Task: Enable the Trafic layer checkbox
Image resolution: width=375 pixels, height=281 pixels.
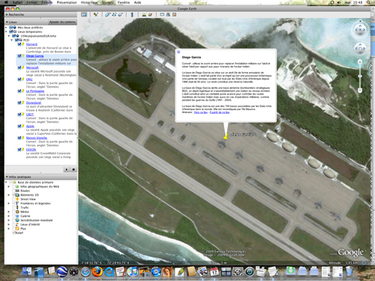Action: pyautogui.click(x=14, y=208)
